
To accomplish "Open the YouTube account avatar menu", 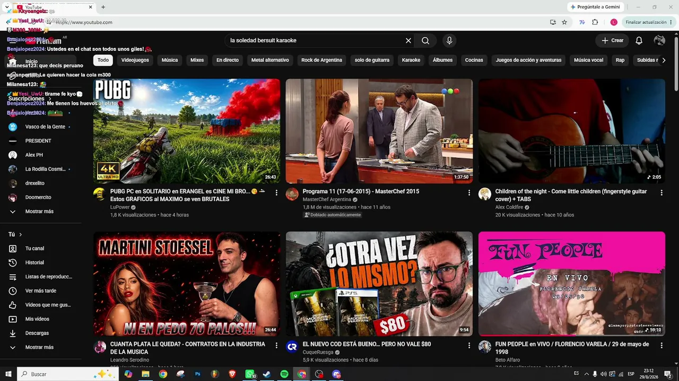I will 659,41.
